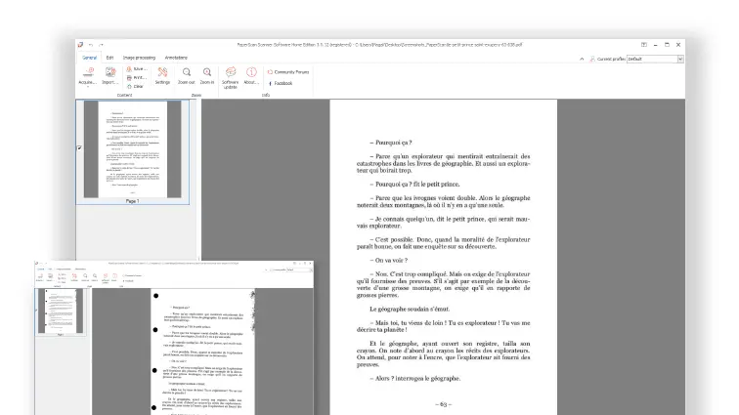The image size is (739, 415).
Task: Click Zoom in in the small front window
Action: [95, 277]
